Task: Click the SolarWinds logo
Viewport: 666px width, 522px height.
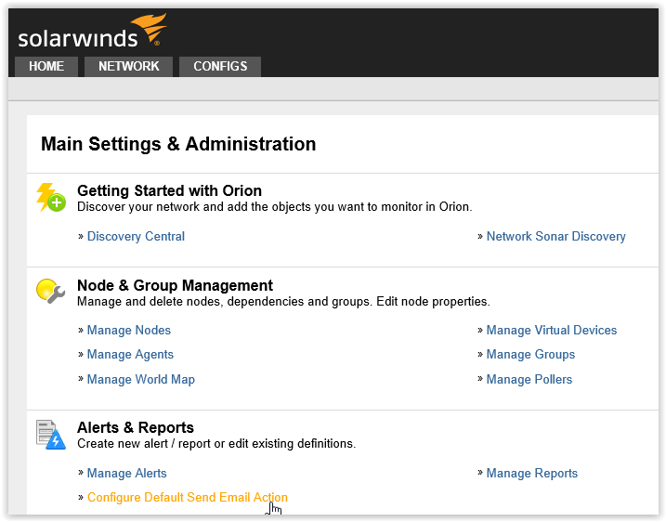Action: tap(92, 32)
